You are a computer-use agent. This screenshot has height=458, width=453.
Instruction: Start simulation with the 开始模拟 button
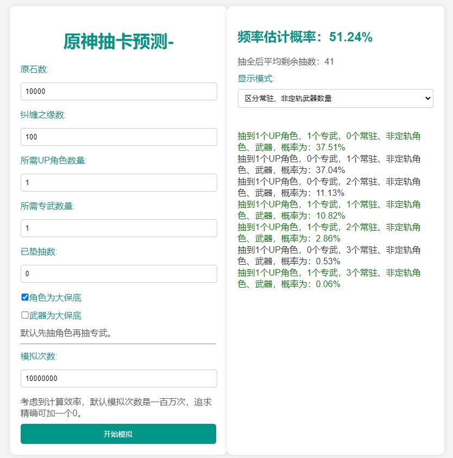click(118, 434)
